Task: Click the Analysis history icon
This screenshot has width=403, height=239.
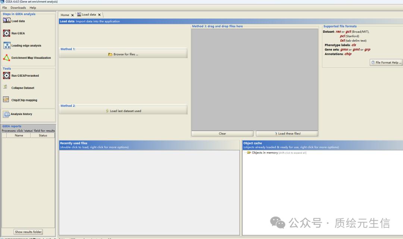Action: 6,114
